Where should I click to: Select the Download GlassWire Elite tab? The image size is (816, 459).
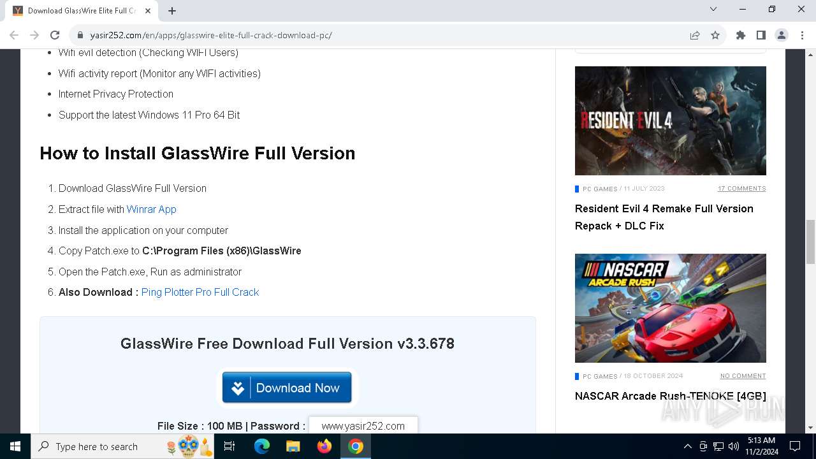(x=82, y=10)
